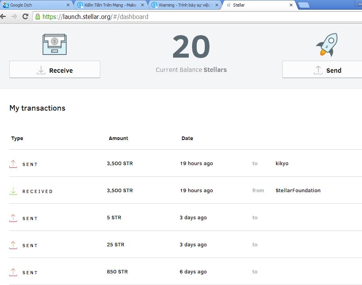Select the Stellar browser tab

[x=259, y=5]
